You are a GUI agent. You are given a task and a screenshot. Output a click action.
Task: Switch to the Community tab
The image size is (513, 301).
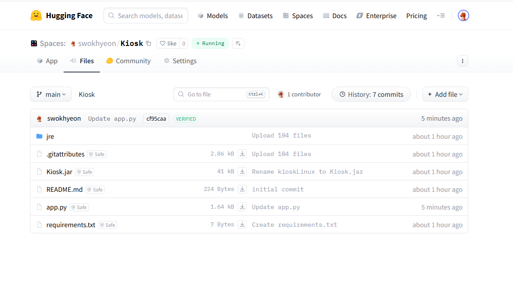tap(129, 61)
